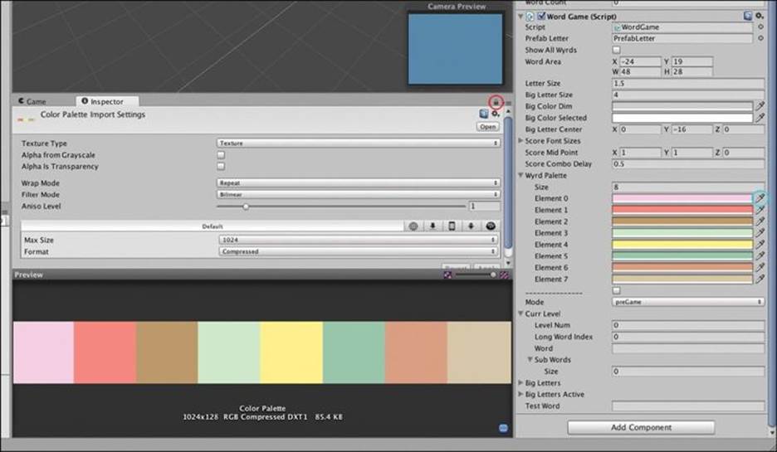Screen dimensions: 777x452
Task: Click the Element 7 eyedropper icon
Action: [x=760, y=279]
